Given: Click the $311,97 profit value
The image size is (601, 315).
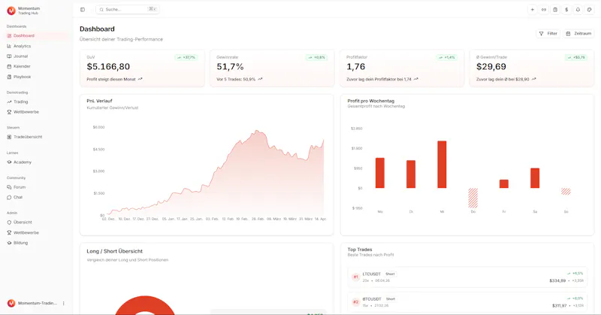Looking at the screenshot, I should tap(559, 306).
